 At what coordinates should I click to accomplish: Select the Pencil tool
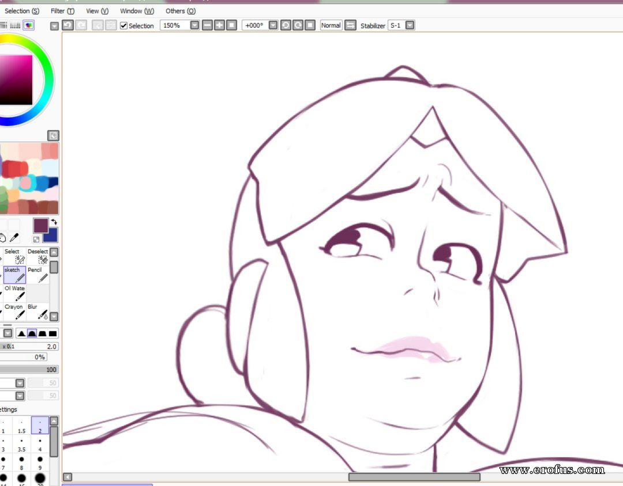(x=37, y=275)
